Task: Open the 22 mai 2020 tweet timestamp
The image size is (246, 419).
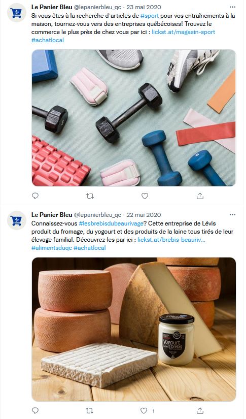Action: click(144, 214)
